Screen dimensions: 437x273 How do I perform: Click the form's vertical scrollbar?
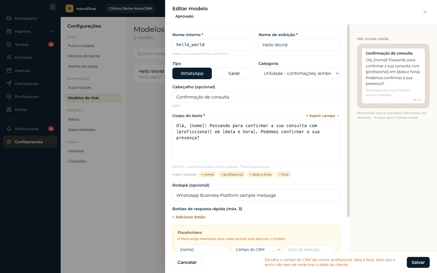348,121
